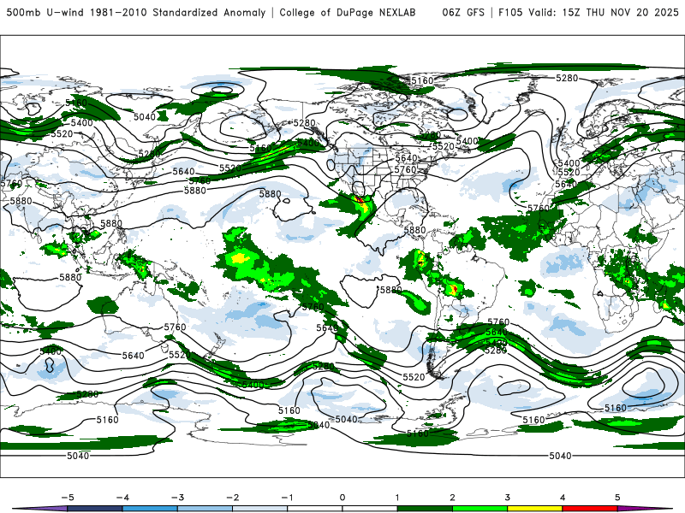Click the '-2' colorbar tick label

coord(232,498)
